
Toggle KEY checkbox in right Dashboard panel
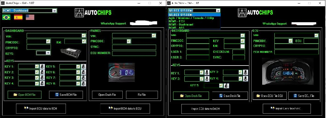point(242,41)
